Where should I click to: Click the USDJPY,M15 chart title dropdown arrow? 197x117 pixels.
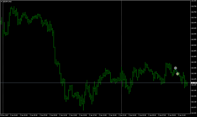click(1, 2)
